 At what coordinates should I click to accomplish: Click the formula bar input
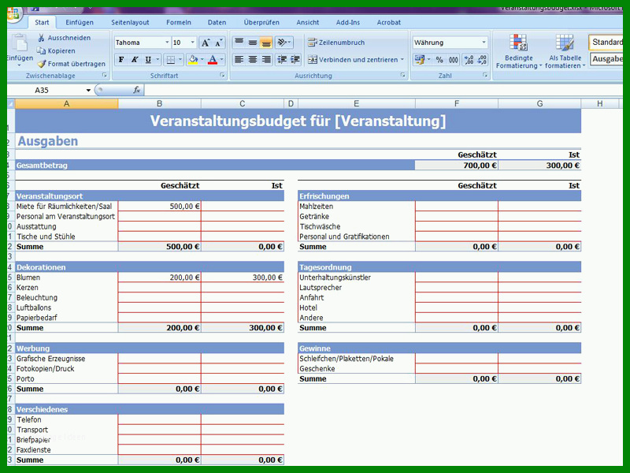pos(384,90)
